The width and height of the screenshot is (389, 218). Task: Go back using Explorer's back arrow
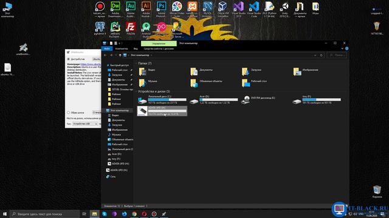[x=105, y=55]
